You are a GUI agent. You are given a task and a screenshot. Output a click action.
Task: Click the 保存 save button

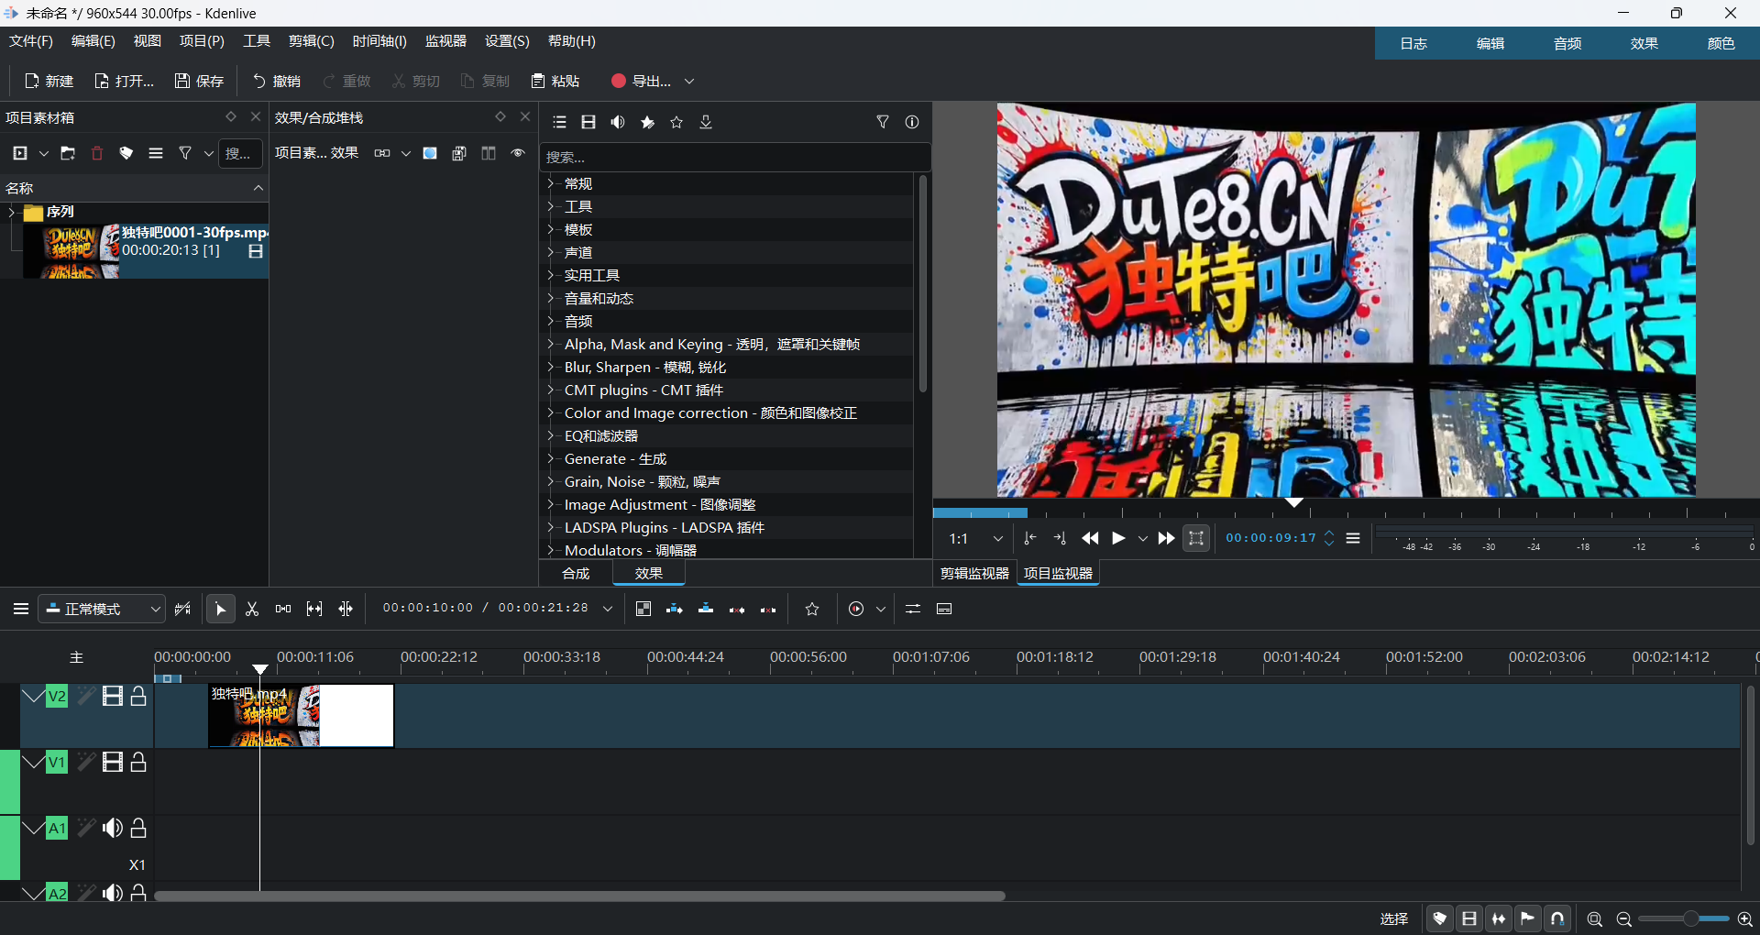[199, 81]
